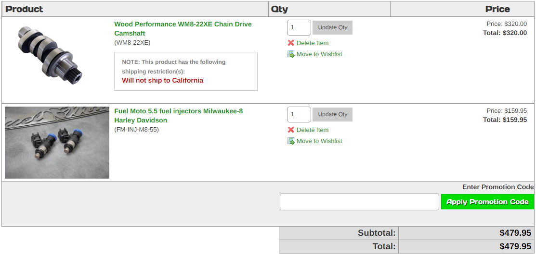Select the 'Delete Item' text link for the camshaft
The height and width of the screenshot is (254, 536).
pyautogui.click(x=313, y=43)
